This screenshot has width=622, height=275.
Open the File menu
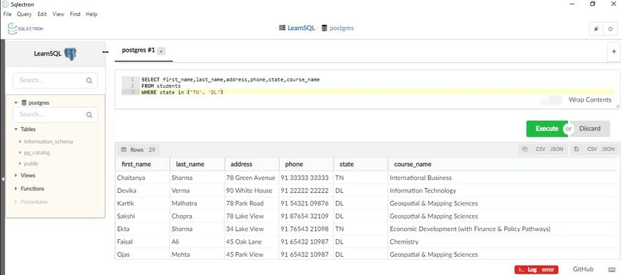pyautogui.click(x=7, y=14)
